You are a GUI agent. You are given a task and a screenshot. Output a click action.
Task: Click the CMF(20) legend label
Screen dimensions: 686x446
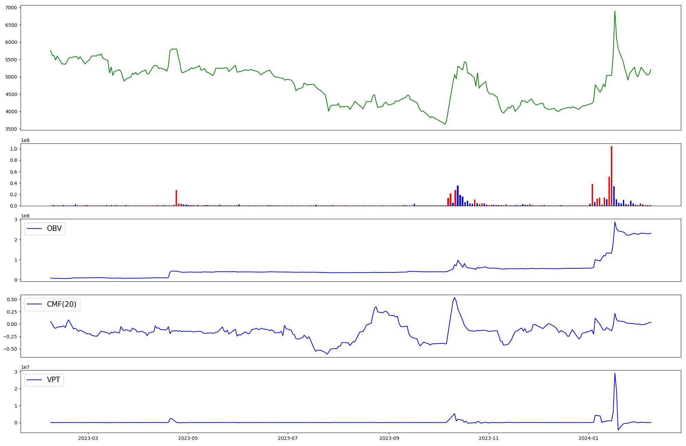pyautogui.click(x=61, y=304)
